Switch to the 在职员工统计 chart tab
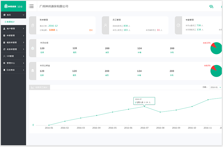This screenshot has width=223, height=147. (x=40, y=87)
